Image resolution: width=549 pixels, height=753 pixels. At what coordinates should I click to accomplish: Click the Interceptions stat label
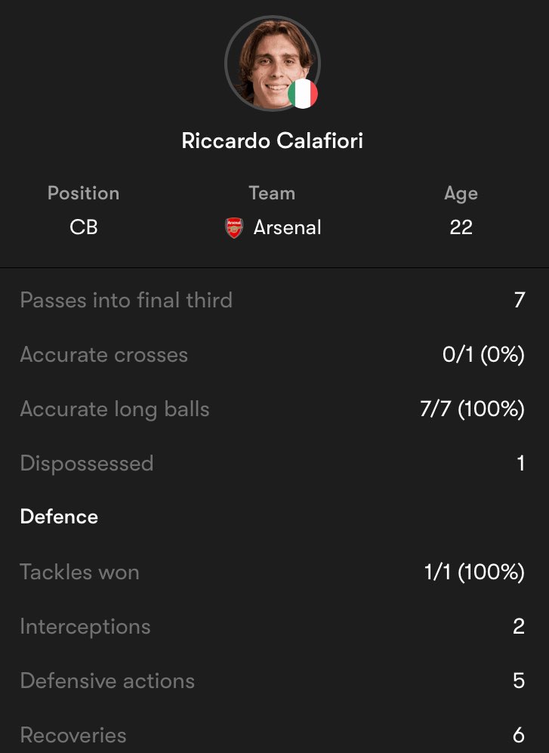(85, 627)
